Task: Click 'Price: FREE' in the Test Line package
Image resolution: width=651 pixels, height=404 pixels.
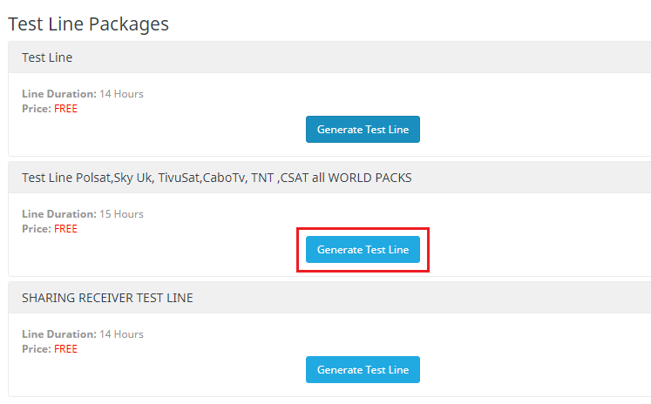Action: pyautogui.click(x=50, y=109)
